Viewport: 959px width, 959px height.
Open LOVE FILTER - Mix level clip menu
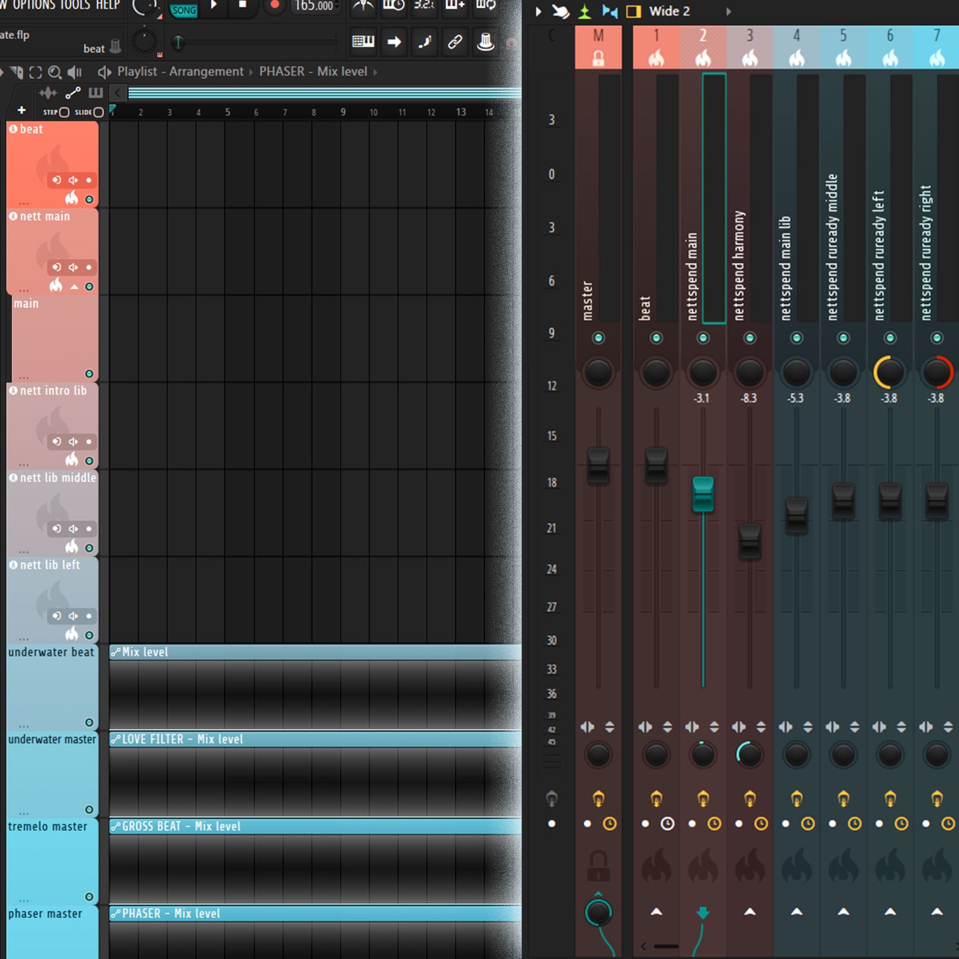[x=115, y=739]
